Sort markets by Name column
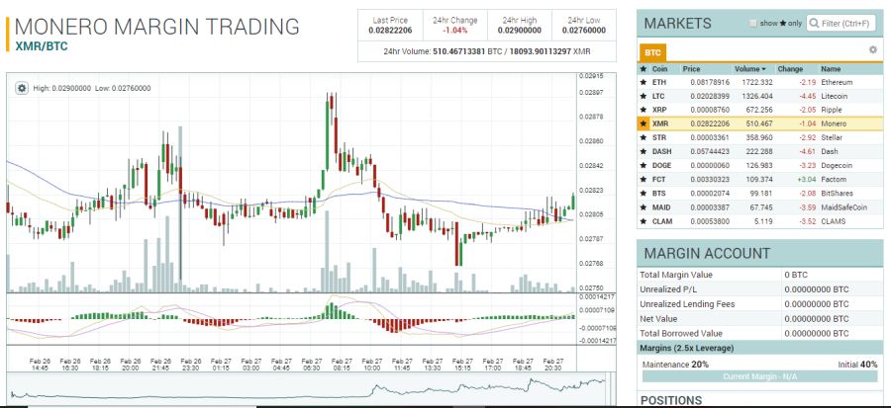The height and width of the screenshot is (408, 891). point(831,69)
